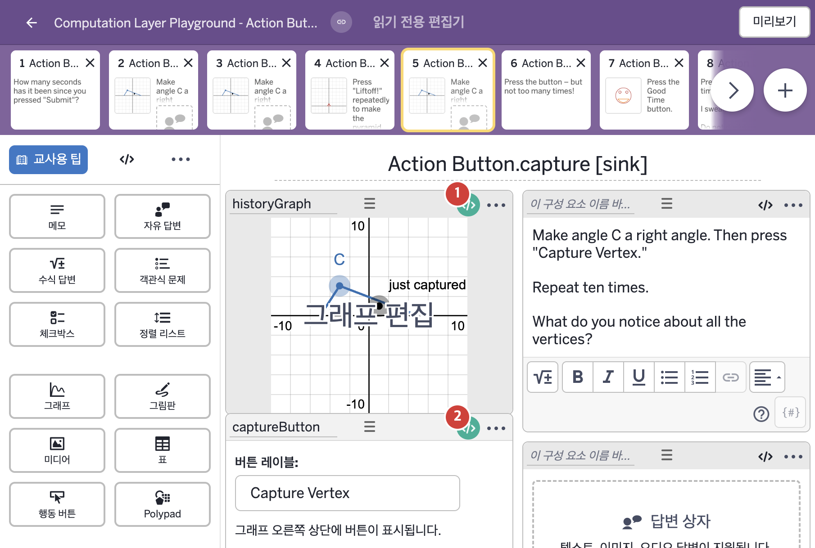Image resolution: width=815 pixels, height=548 pixels.
Task: Open the historyGraph more options menu
Action: coord(496,205)
